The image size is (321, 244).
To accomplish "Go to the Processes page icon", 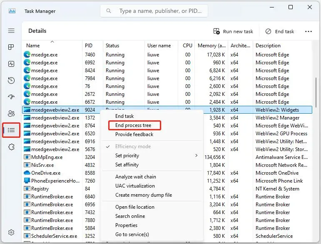I will (11, 47).
